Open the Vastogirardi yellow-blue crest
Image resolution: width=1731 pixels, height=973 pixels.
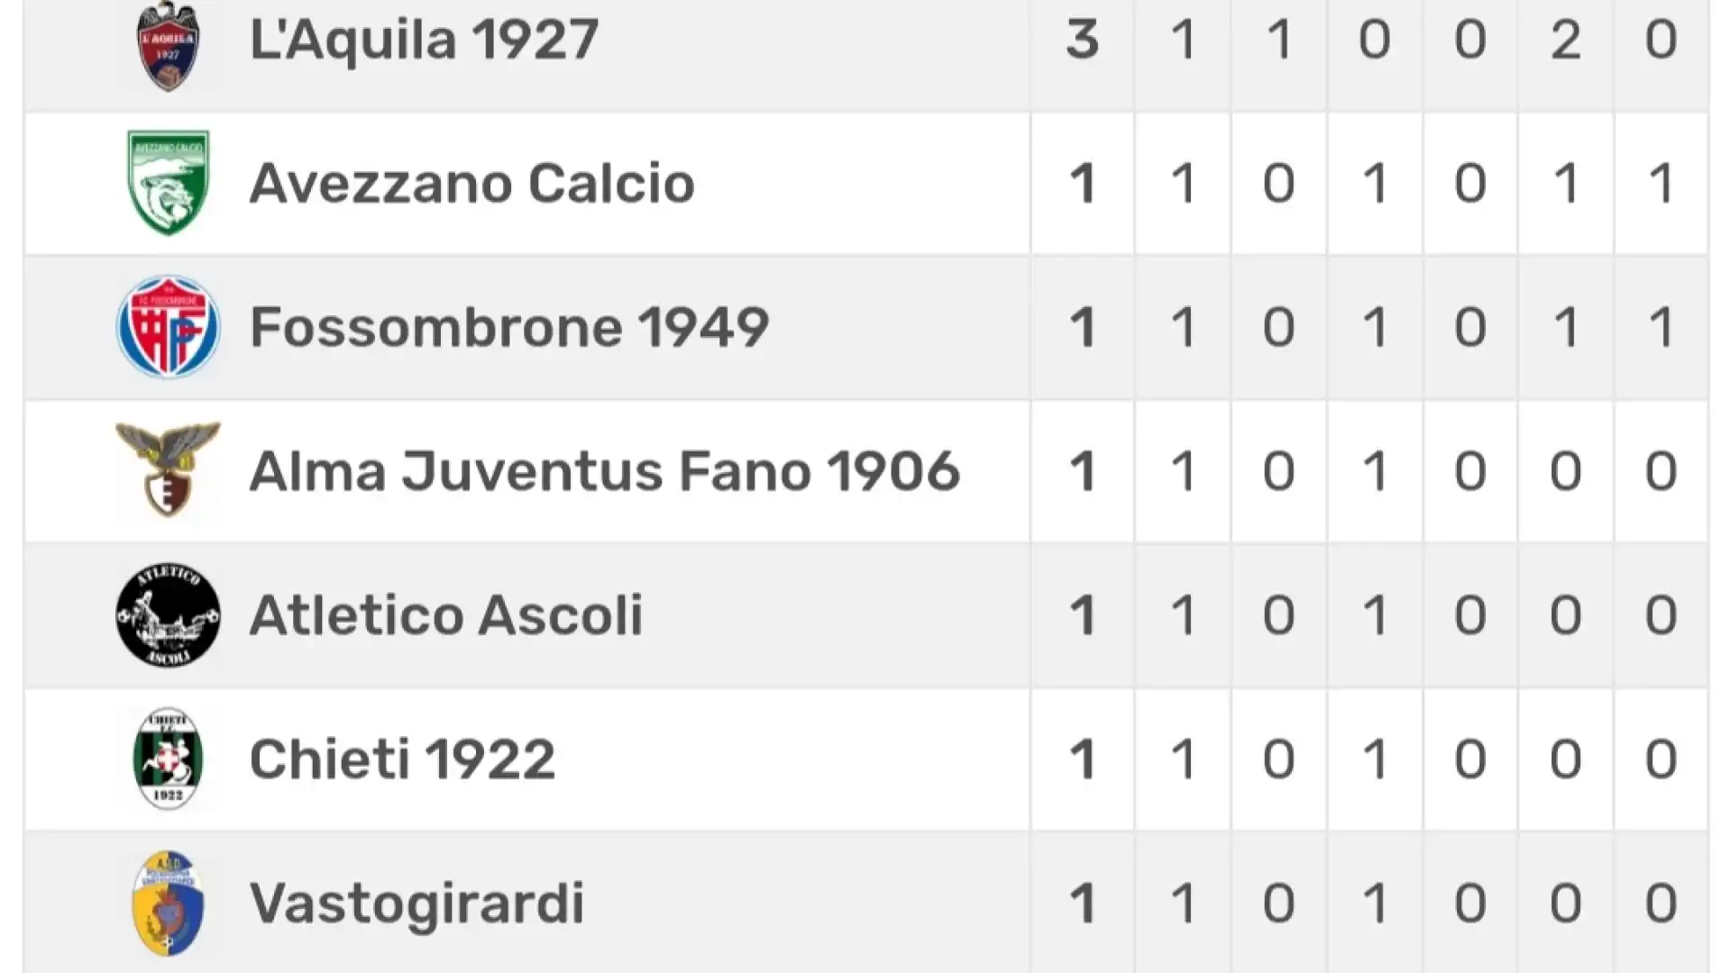(x=168, y=903)
